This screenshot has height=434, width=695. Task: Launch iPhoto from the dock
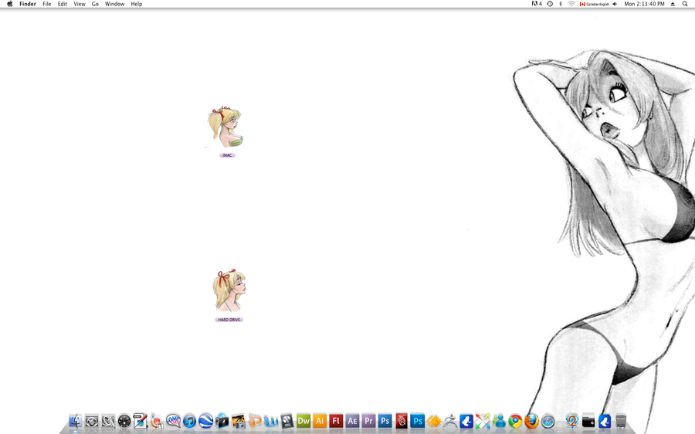click(x=239, y=421)
